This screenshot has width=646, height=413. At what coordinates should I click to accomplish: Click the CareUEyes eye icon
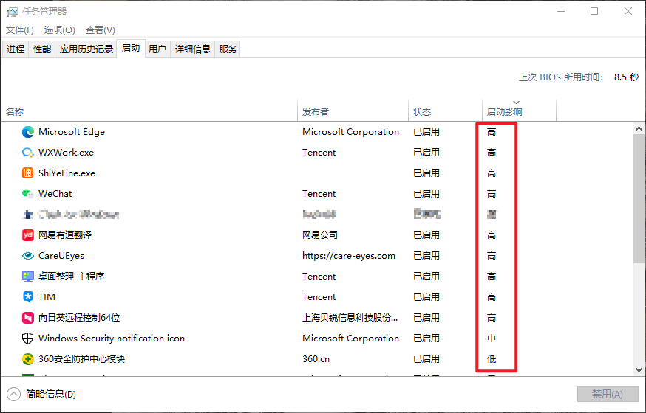[x=27, y=256]
